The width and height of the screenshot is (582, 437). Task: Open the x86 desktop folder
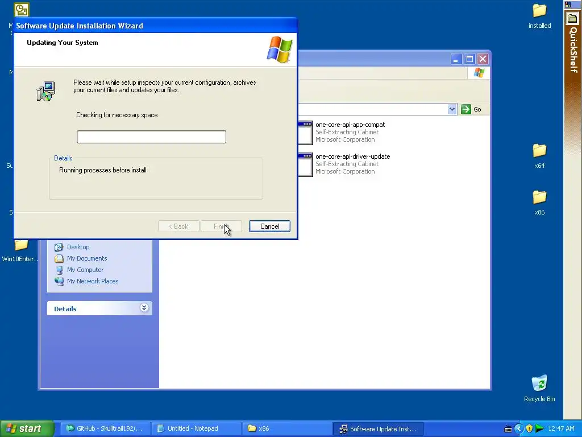coord(539,203)
